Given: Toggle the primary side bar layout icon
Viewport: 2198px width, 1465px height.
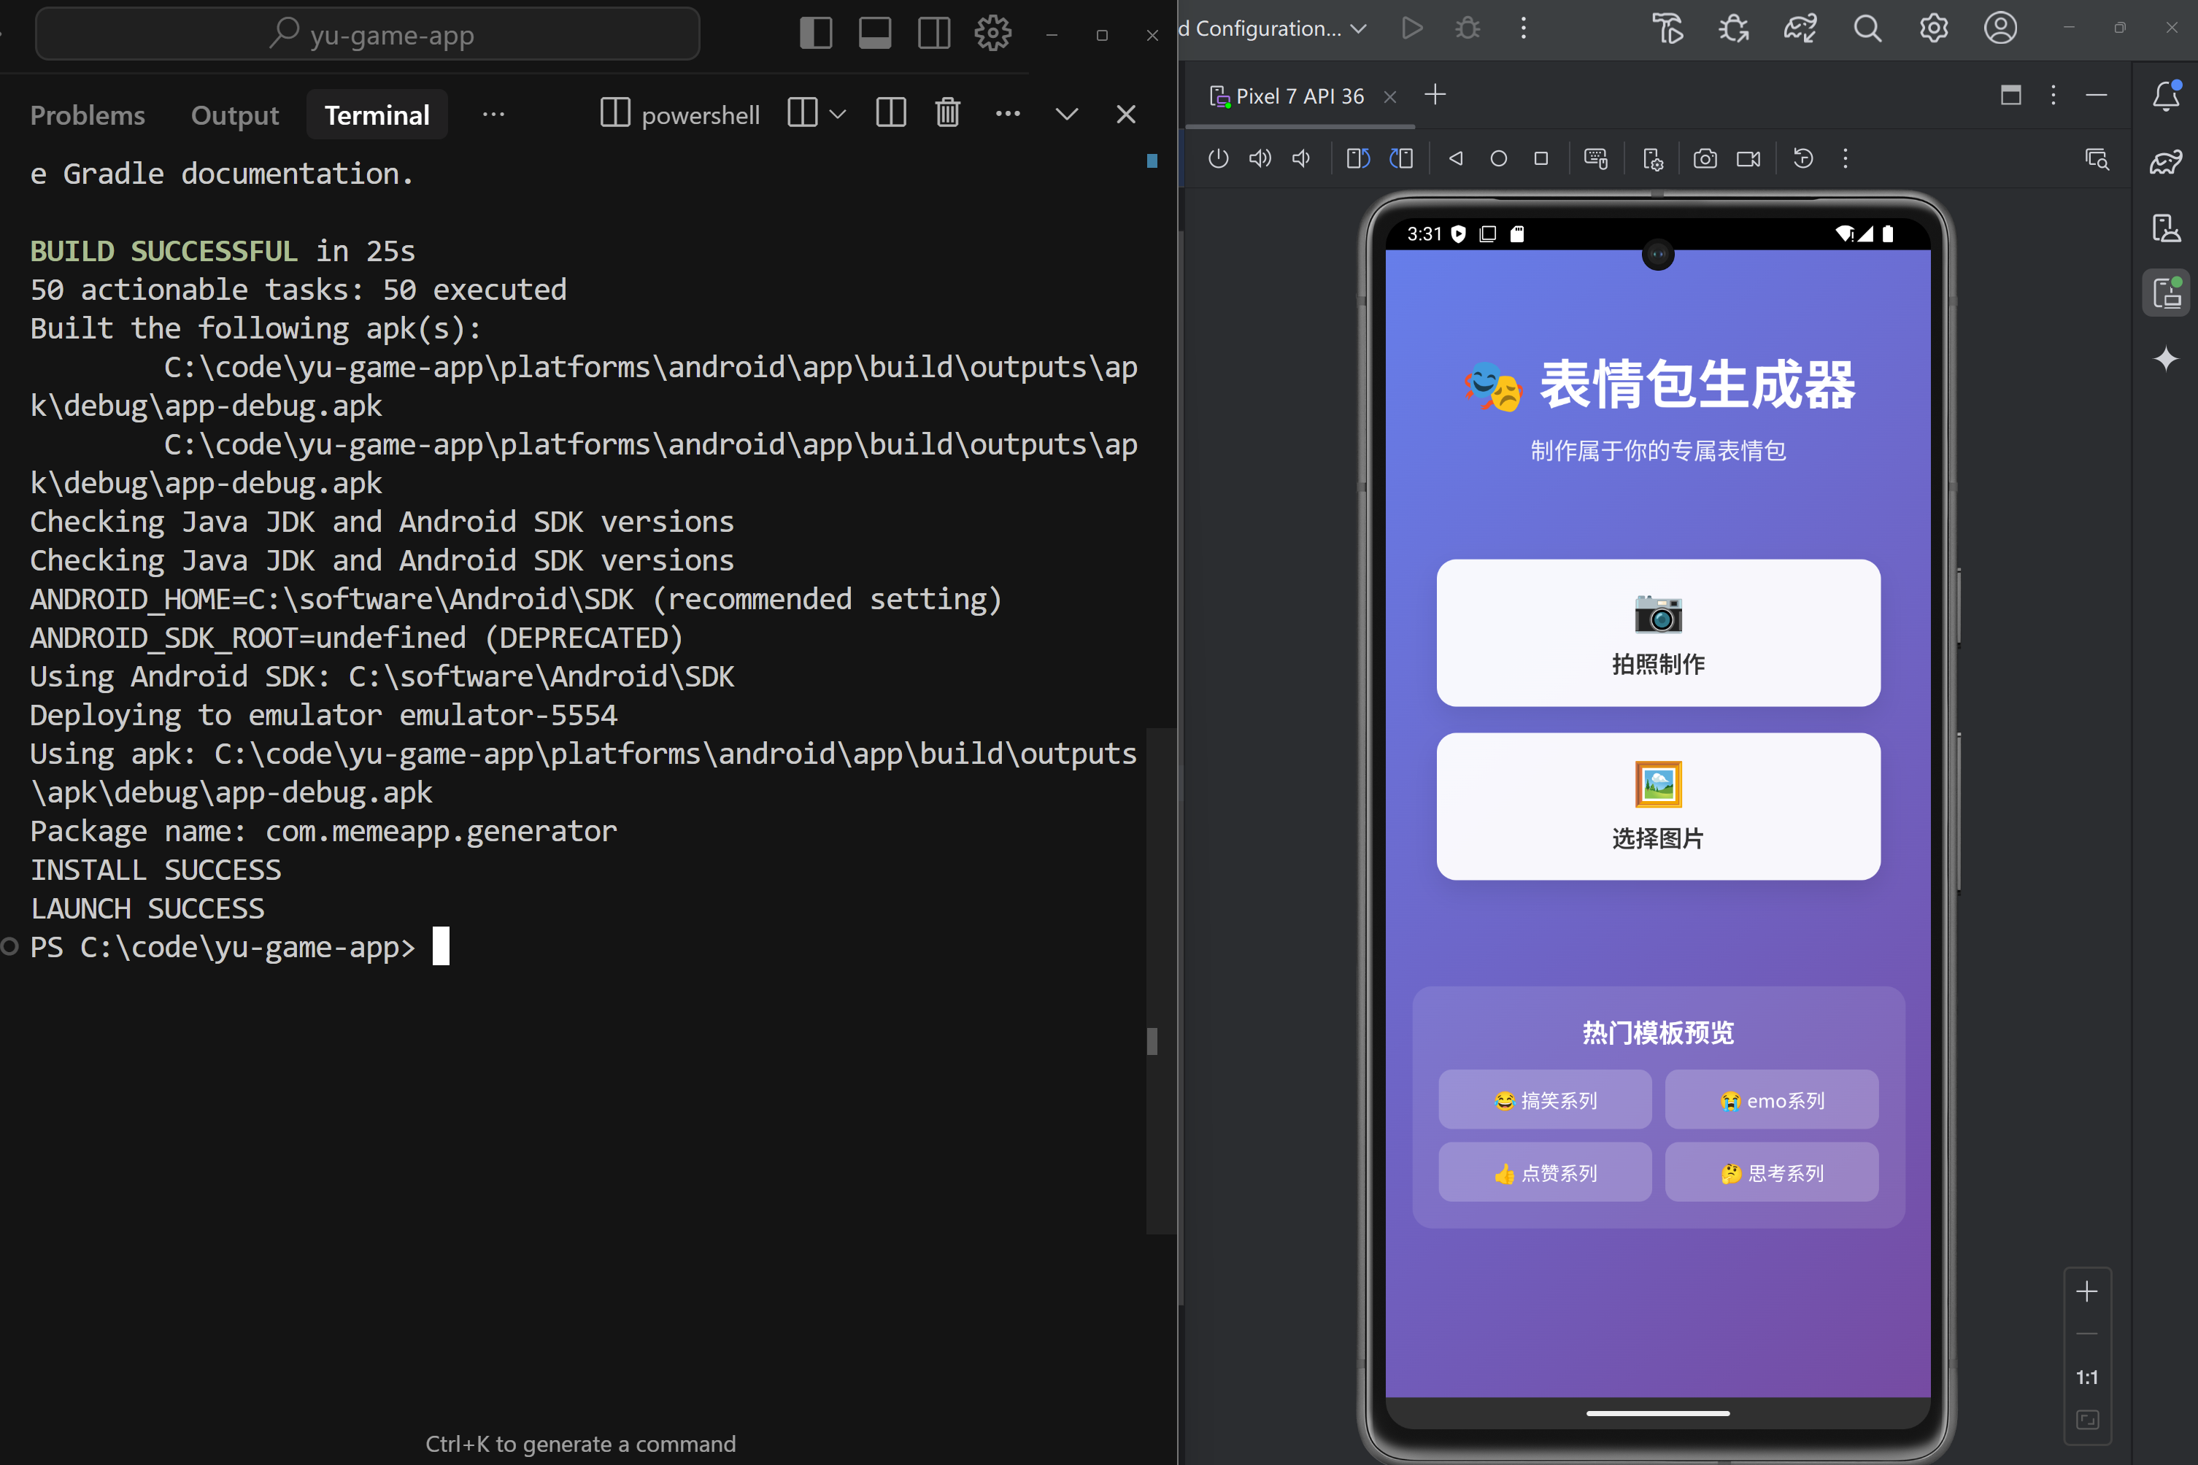Looking at the screenshot, I should (816, 34).
